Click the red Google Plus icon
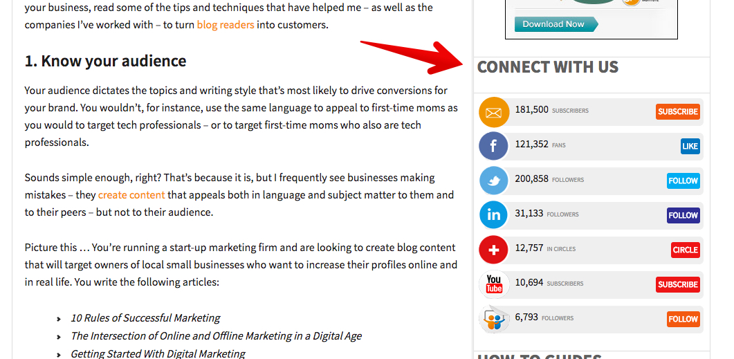Viewport: 734px width, 359px height. [494, 250]
